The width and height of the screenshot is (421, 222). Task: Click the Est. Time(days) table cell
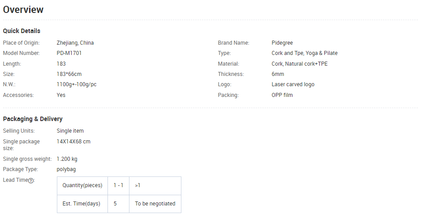tap(82, 204)
